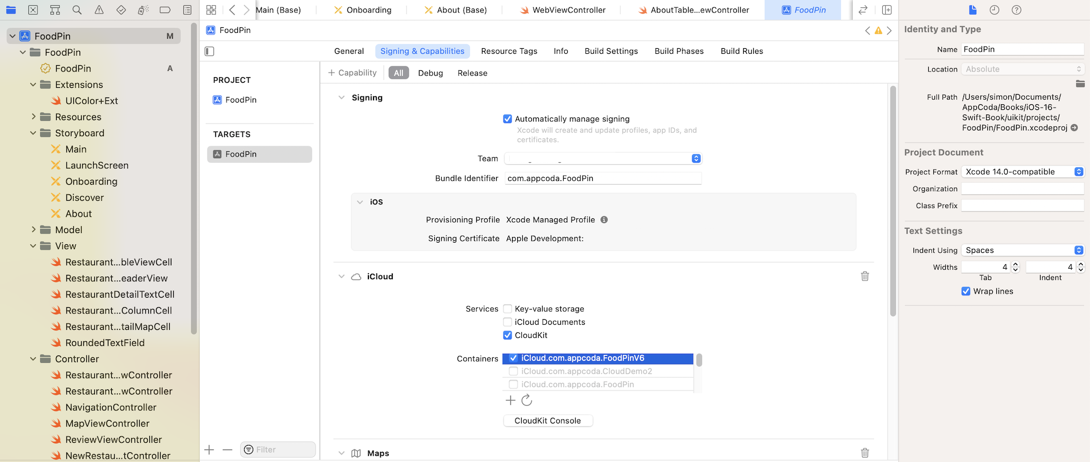Open the Project navigator folder icon

point(11,10)
